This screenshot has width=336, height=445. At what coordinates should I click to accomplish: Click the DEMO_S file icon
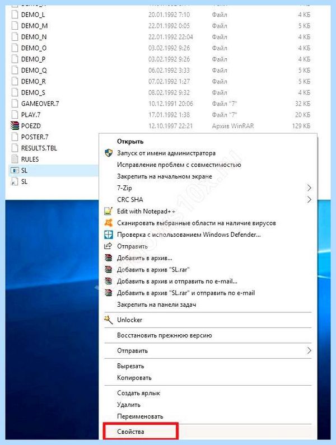[15, 92]
